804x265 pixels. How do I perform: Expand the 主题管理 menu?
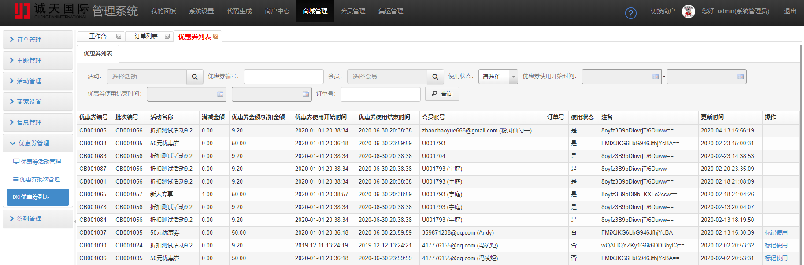click(38, 60)
